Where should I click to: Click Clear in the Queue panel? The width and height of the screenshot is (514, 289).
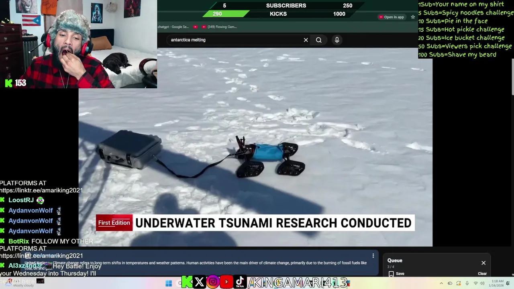(482, 274)
